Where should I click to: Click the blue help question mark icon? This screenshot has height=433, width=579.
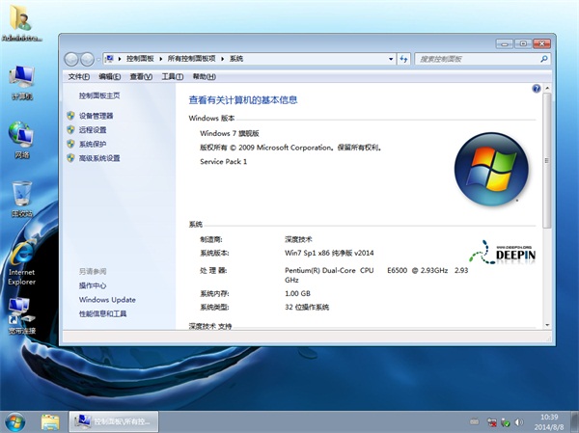pos(537,89)
